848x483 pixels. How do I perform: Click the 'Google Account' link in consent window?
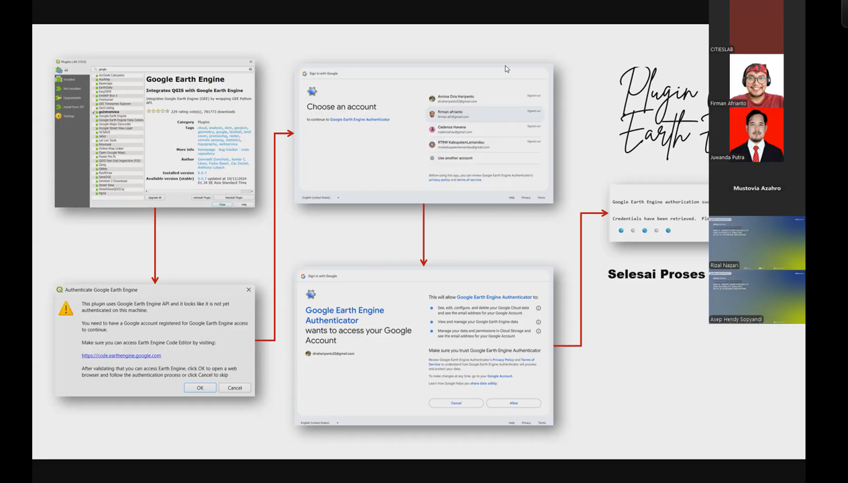(x=500, y=376)
